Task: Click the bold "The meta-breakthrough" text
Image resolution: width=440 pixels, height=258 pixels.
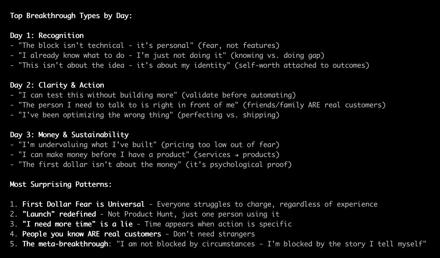Action: tap(65, 244)
